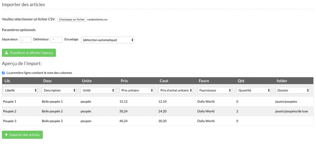Focus the Séparateur input field
Screen dimensions: 316x144
[26, 40]
